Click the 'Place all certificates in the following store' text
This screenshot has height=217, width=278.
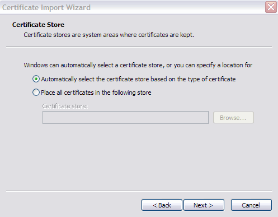(x=96, y=93)
